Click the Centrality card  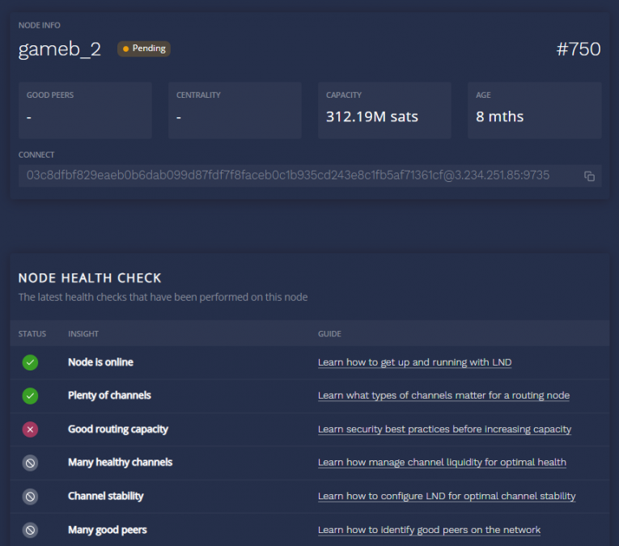235,111
